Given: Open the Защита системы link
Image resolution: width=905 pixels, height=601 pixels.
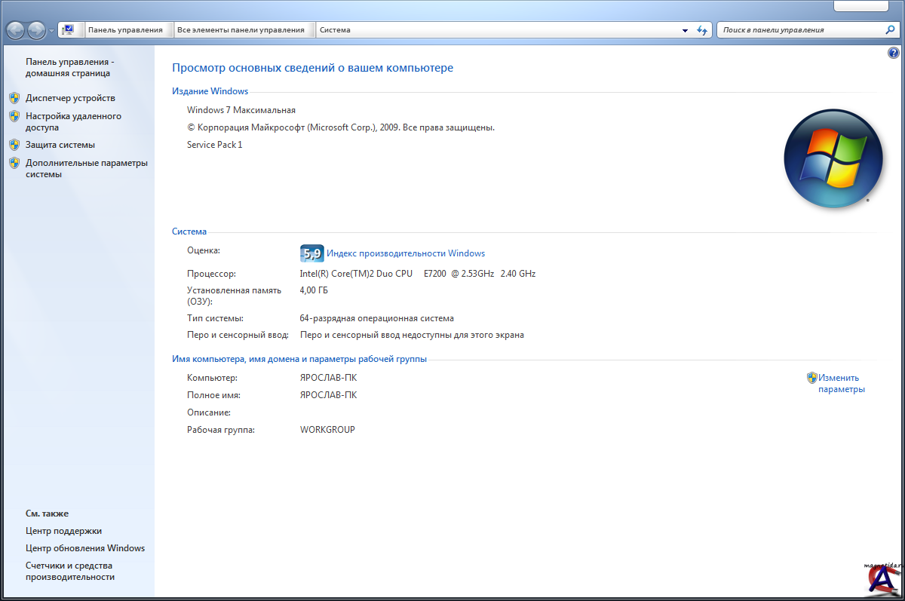Looking at the screenshot, I should pos(60,145).
